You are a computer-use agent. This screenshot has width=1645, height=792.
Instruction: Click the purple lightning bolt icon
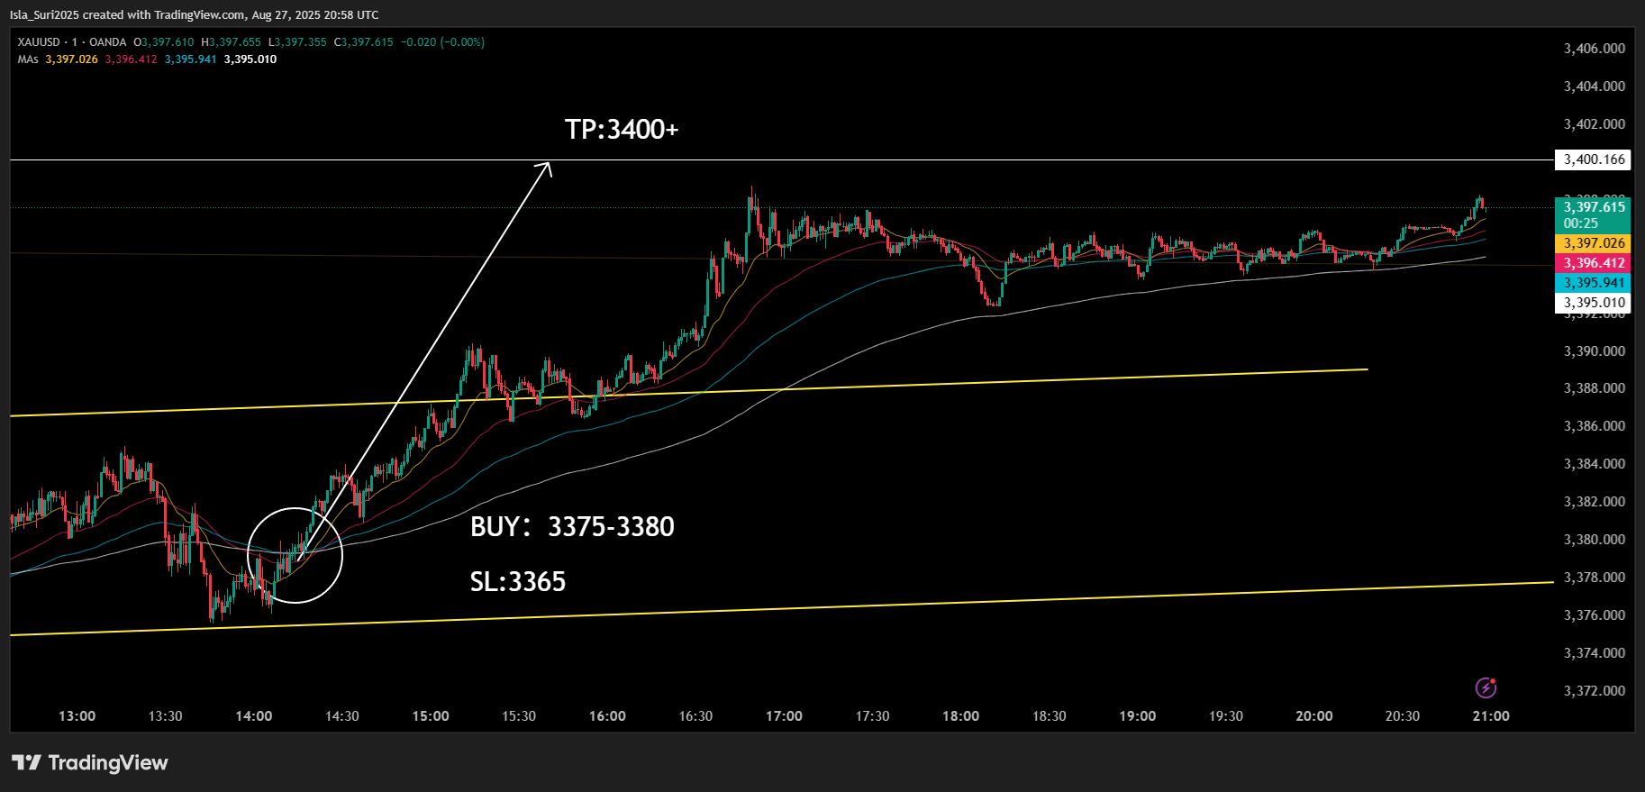[x=1486, y=688]
